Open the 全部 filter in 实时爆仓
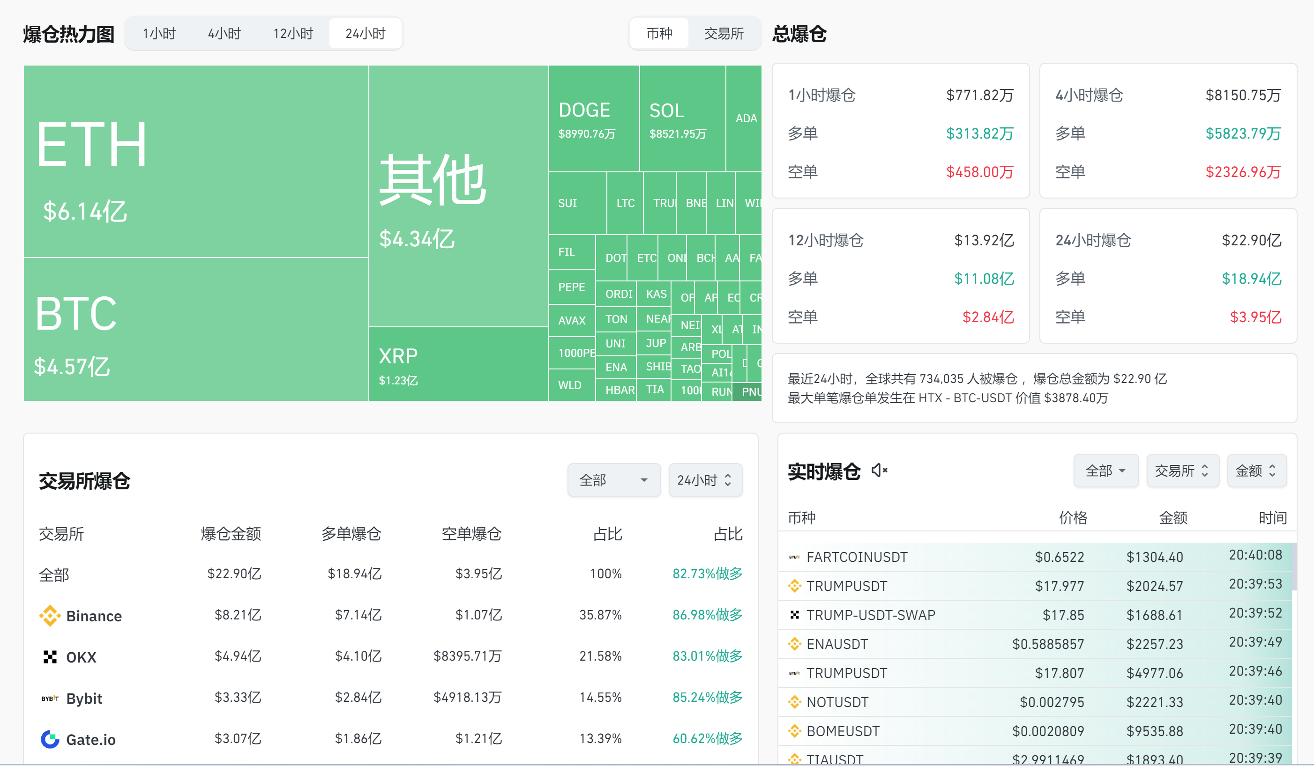The height and width of the screenshot is (766, 1314). tap(1105, 471)
